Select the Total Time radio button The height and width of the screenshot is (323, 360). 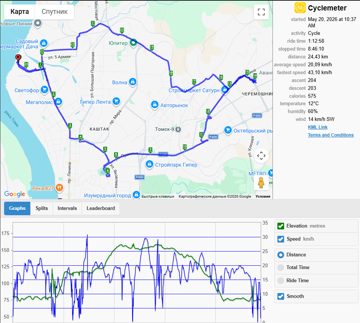tap(281, 268)
